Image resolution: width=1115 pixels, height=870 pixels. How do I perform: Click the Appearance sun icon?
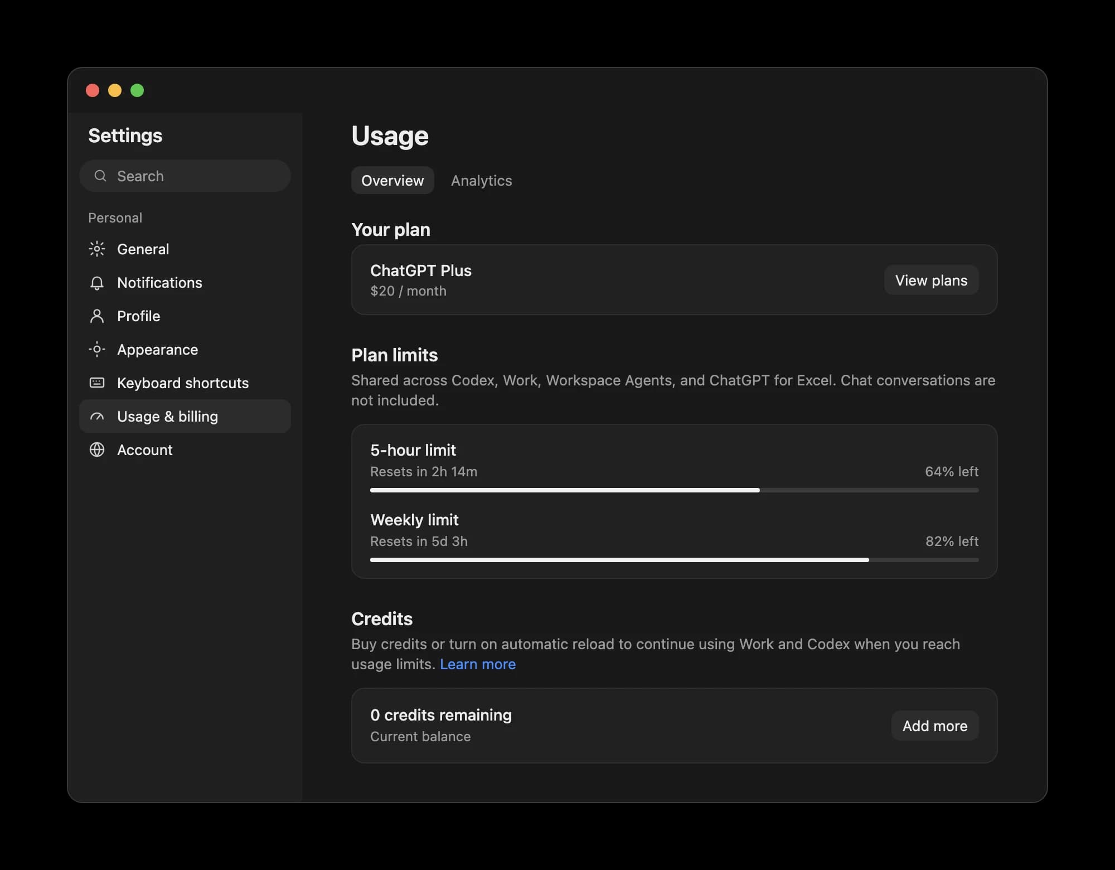point(97,350)
